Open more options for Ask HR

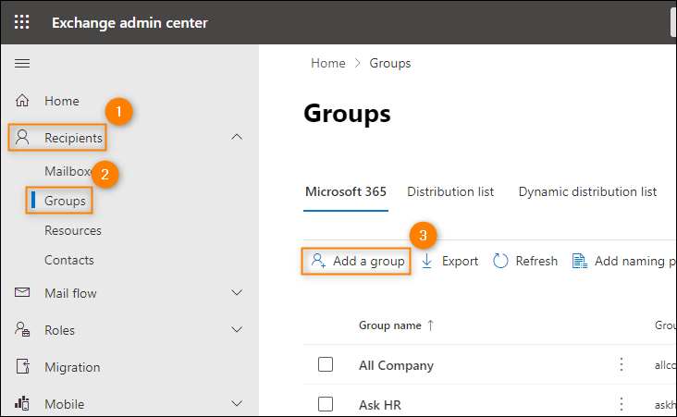(x=622, y=404)
